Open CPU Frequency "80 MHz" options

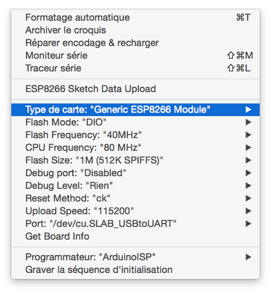(x=135, y=148)
